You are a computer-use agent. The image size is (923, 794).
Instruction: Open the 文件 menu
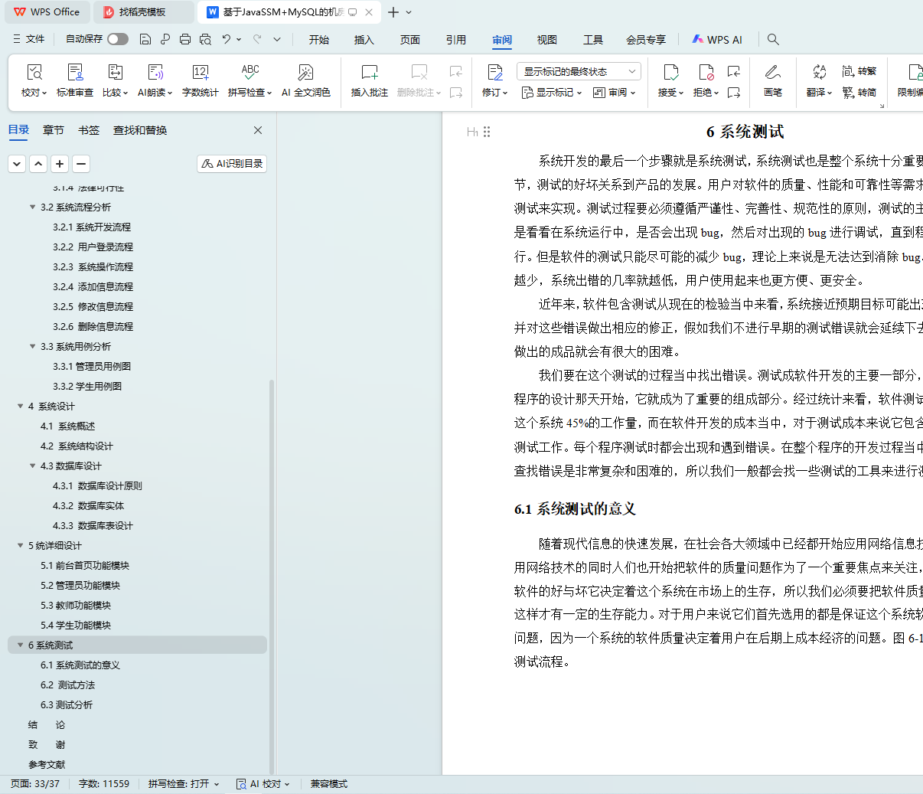pyautogui.click(x=29, y=39)
